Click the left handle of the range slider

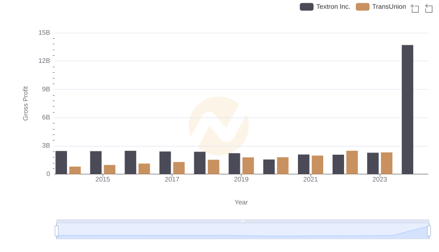[57, 231]
